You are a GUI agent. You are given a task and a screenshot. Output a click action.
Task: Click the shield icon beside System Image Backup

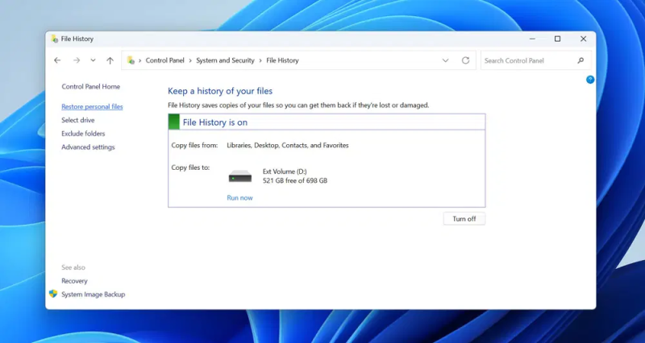point(53,294)
